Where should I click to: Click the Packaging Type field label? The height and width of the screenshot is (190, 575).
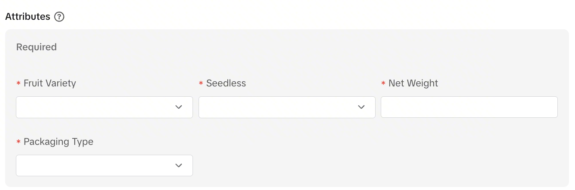tap(58, 142)
